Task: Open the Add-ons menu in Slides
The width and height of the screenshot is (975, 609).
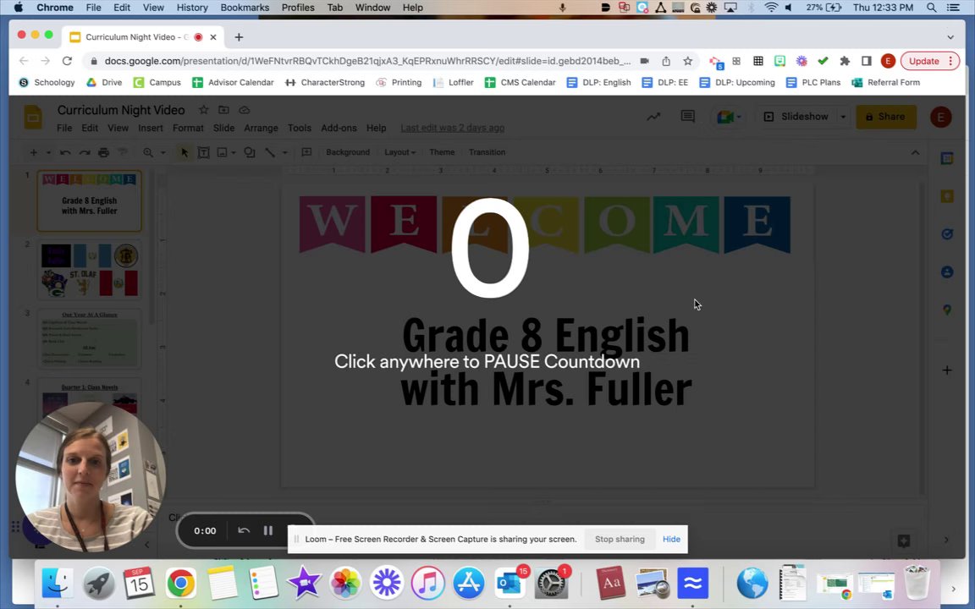Action: [x=339, y=128]
